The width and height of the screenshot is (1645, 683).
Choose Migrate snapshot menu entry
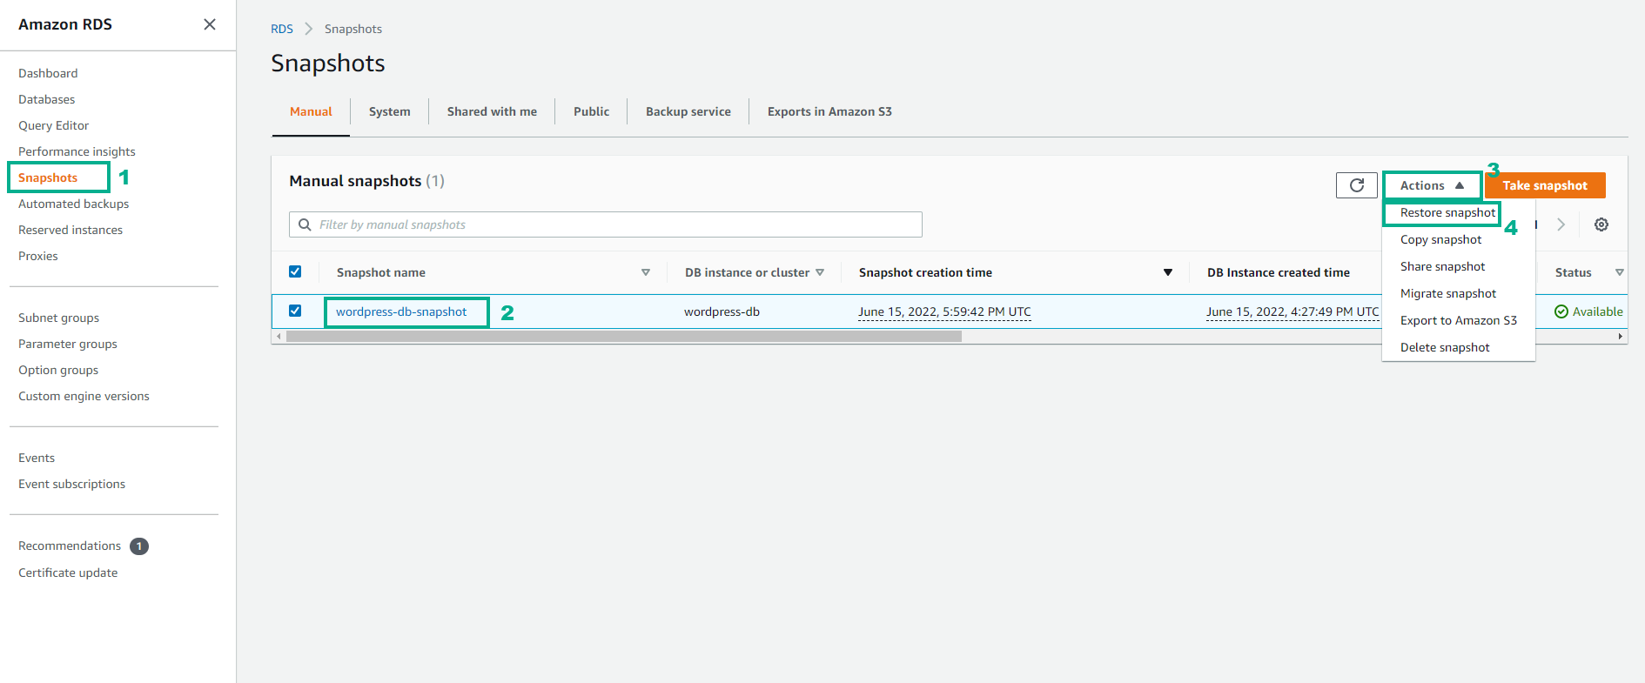click(x=1448, y=293)
